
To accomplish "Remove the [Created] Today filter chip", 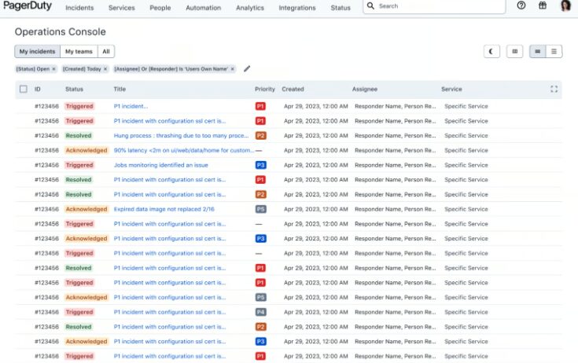I will coord(105,69).
